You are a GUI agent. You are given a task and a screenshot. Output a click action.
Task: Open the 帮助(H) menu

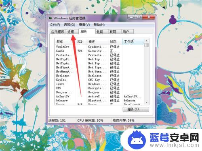(99, 25)
